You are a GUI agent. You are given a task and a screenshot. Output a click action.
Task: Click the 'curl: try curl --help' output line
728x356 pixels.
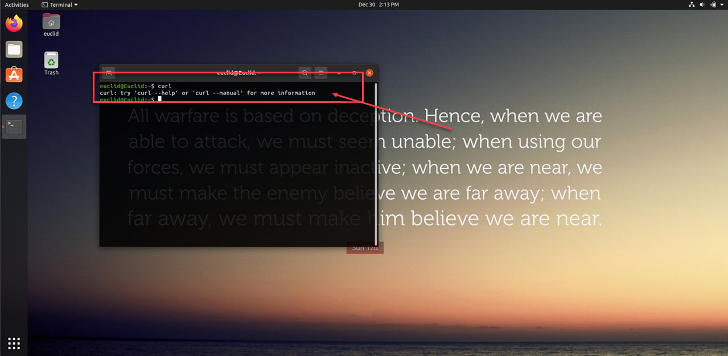(x=207, y=93)
